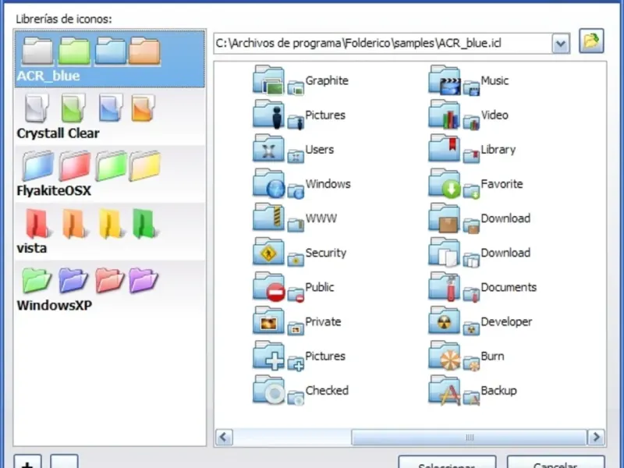Click the Developer label text
This screenshot has width=624, height=468.
(506, 321)
